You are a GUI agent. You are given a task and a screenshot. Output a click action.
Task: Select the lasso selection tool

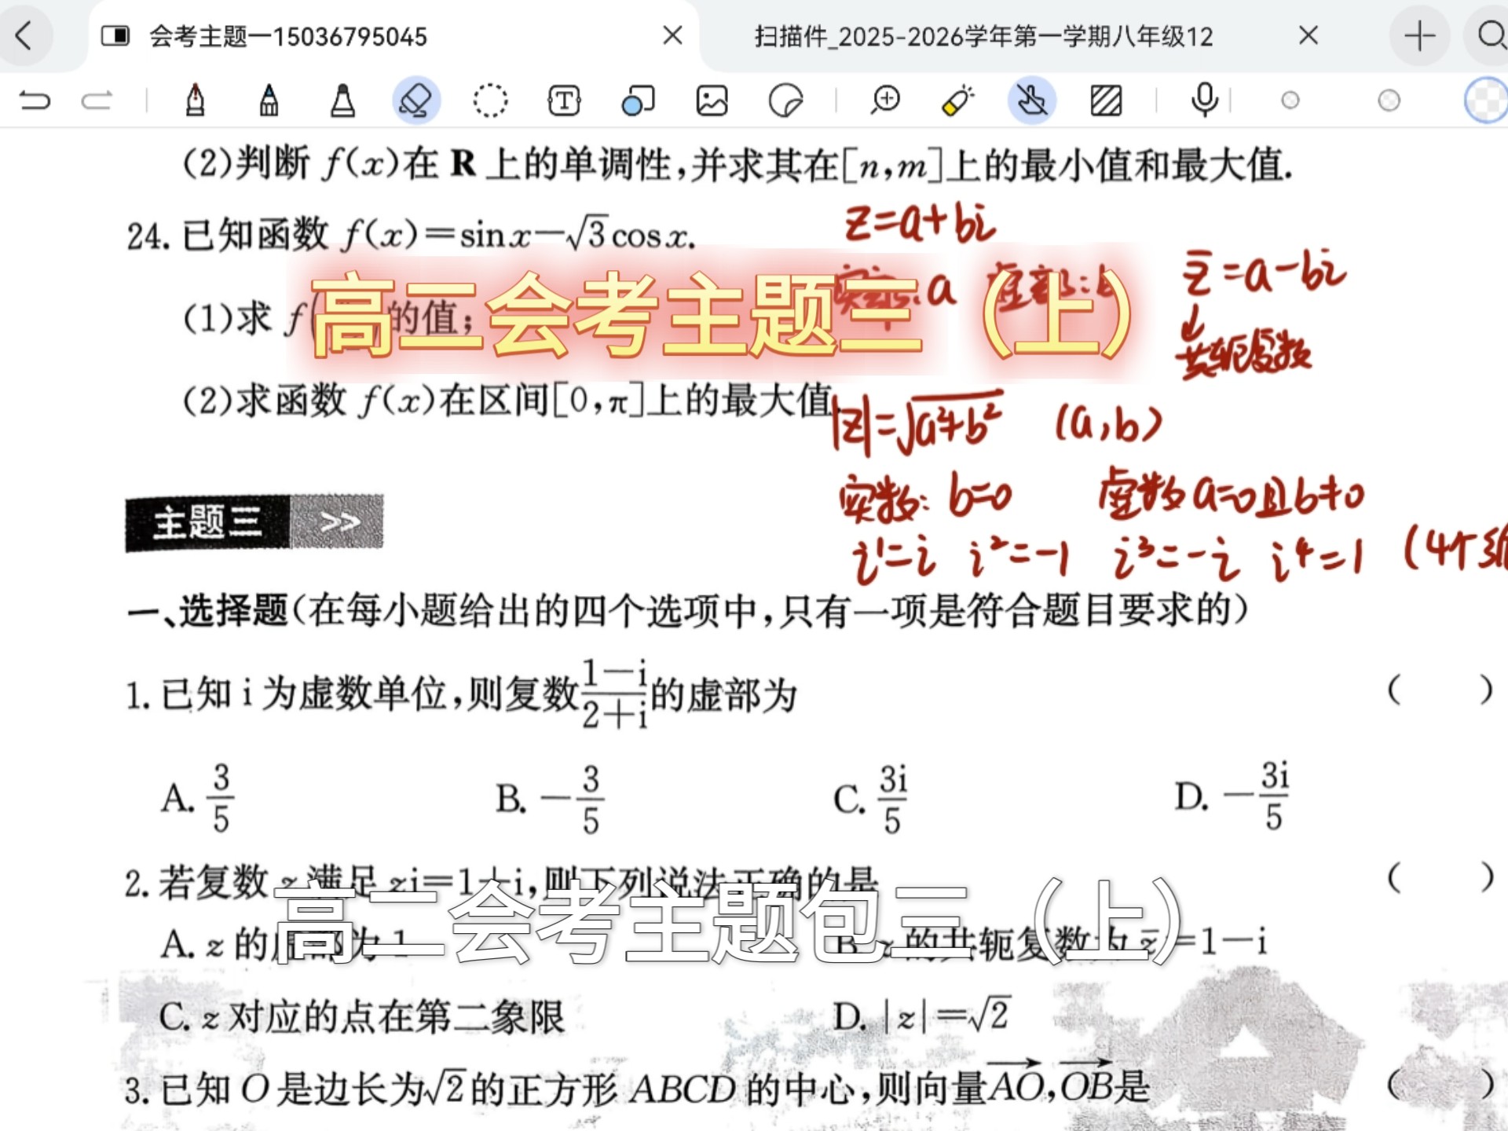click(x=490, y=101)
